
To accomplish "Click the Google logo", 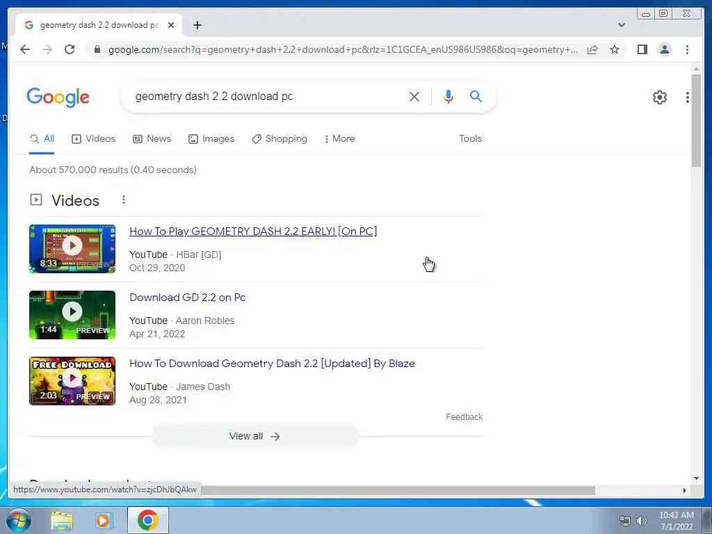I will pyautogui.click(x=58, y=97).
